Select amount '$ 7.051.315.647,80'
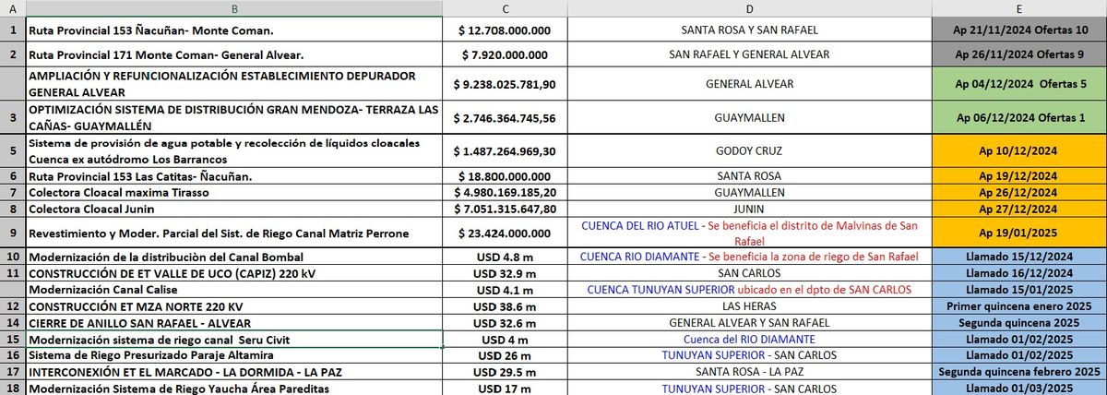 505,209
